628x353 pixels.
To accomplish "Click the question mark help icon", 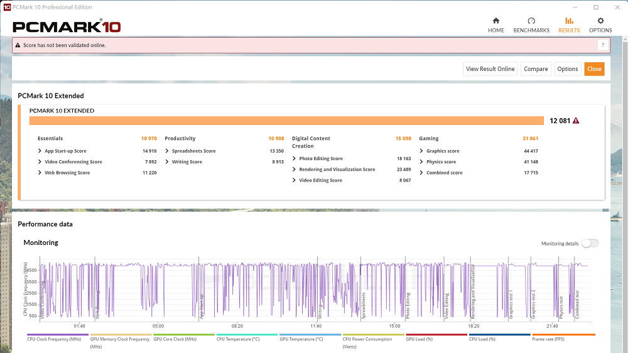I will click(603, 45).
